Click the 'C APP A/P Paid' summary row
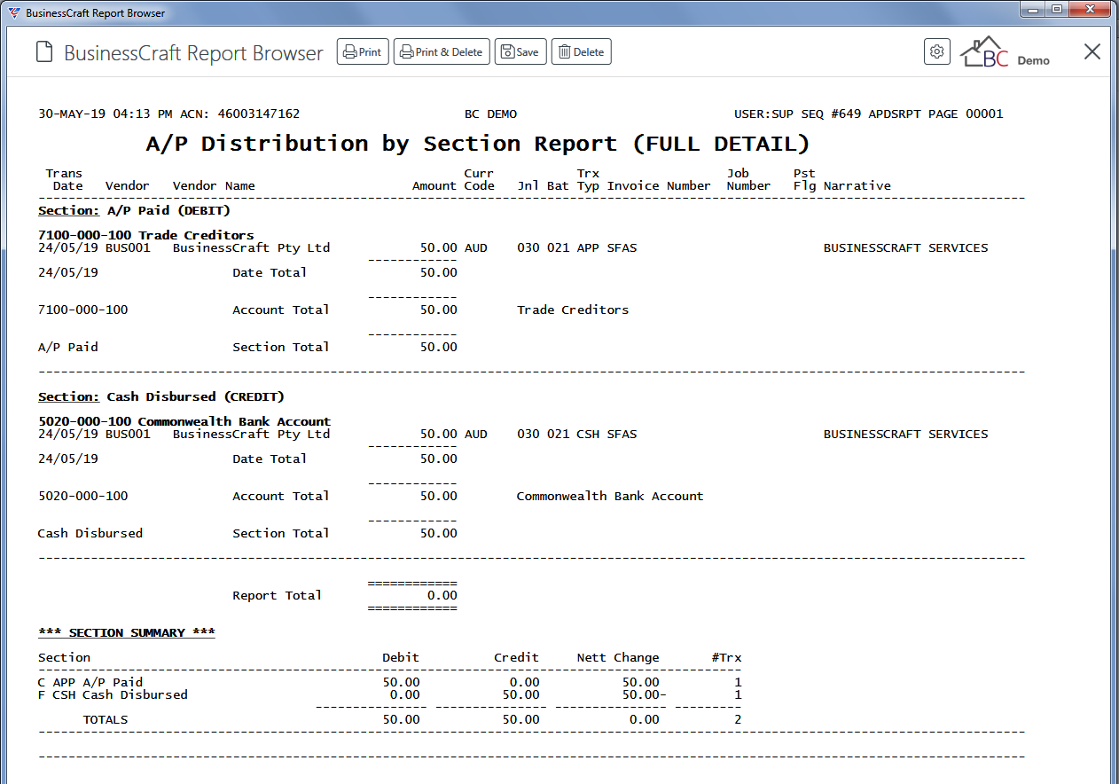This screenshot has width=1119, height=784. click(390, 683)
